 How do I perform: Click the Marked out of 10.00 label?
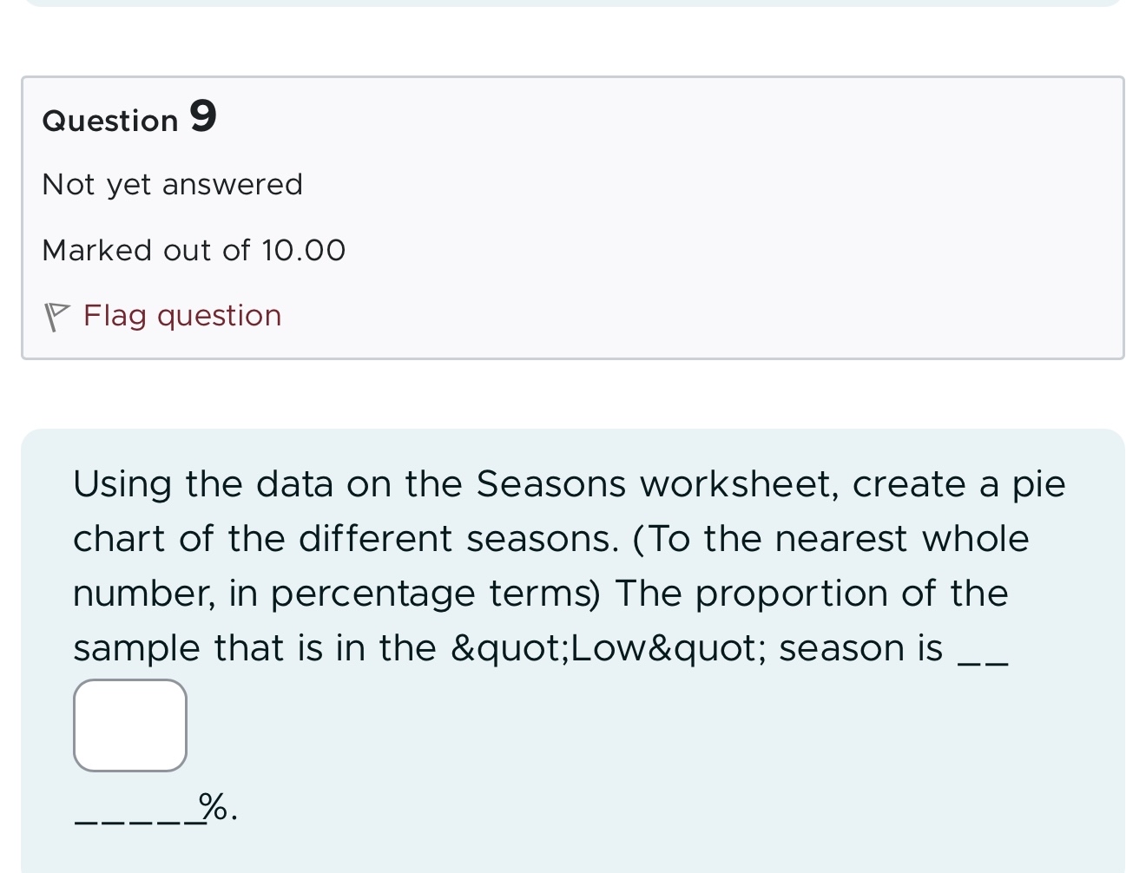coord(193,250)
